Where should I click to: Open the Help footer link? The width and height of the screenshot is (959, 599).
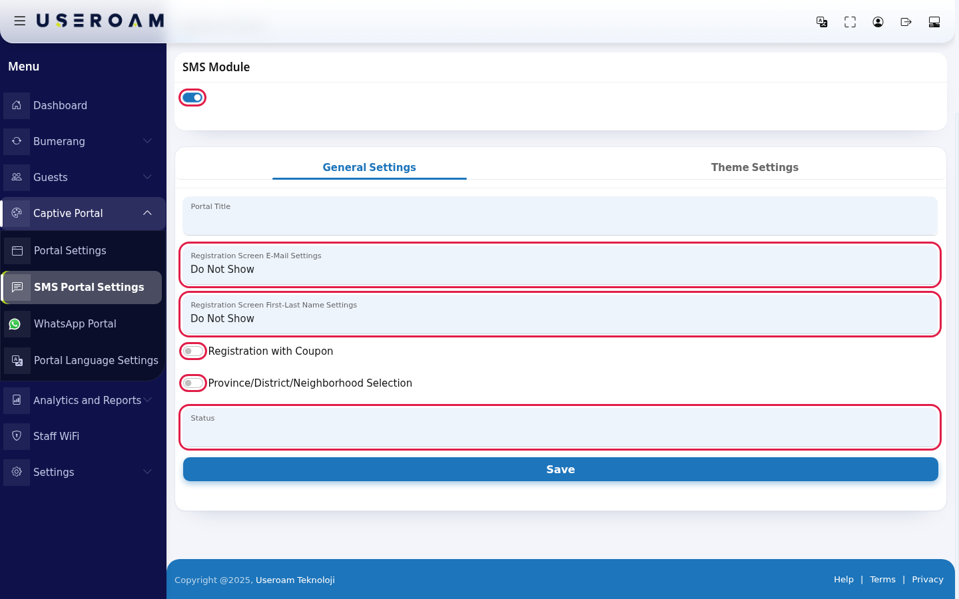tap(844, 580)
